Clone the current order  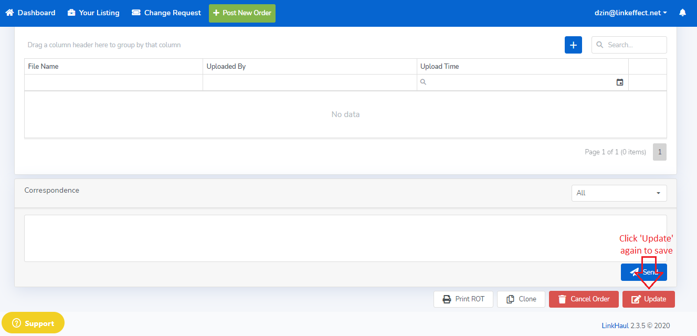521,299
